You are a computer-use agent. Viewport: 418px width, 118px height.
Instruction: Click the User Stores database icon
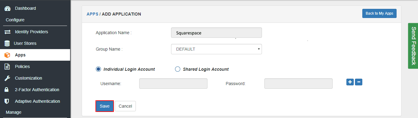click(x=7, y=43)
